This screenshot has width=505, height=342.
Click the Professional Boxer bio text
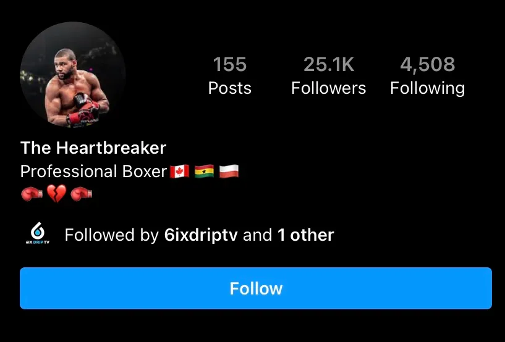(94, 171)
